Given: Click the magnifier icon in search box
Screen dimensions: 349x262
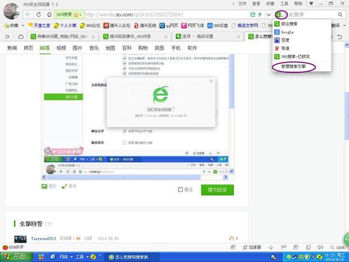Looking at the screenshot, I should pos(340,15).
